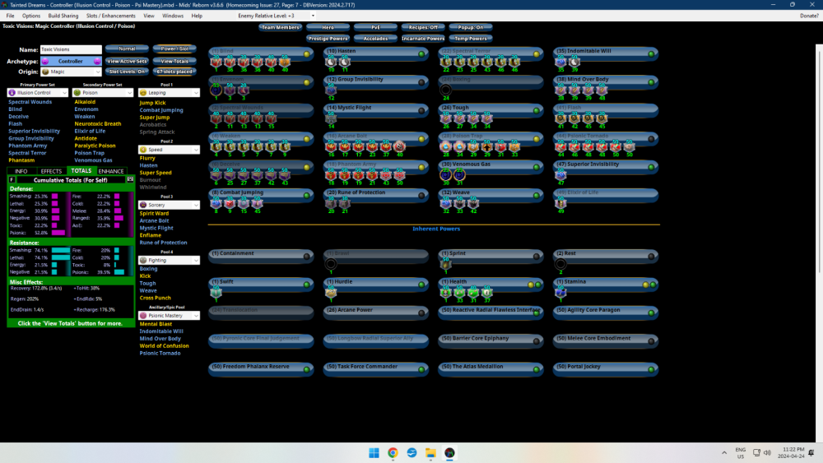Toggle Combat Jumping's activation indicator
823x463 pixels.
306,196
